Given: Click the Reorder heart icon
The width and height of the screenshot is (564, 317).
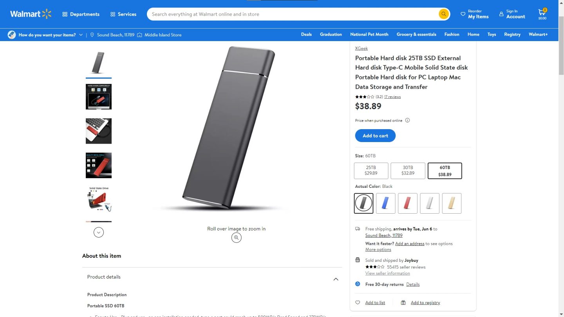Looking at the screenshot, I should [463, 14].
